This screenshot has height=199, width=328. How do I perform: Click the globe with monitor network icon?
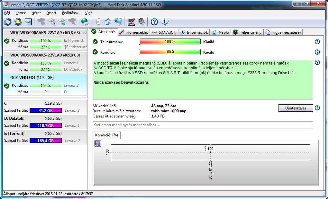coord(118,22)
